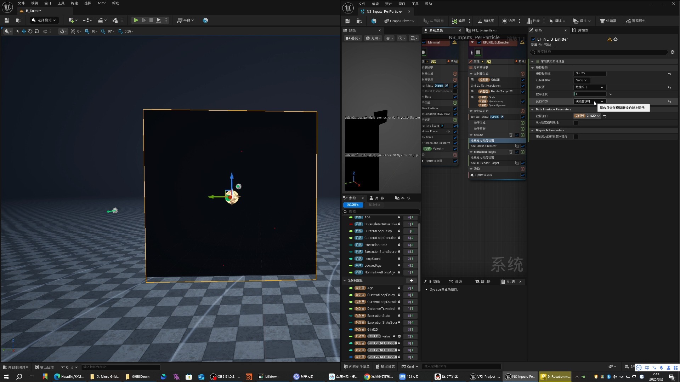680x382 pixels.
Task: Click the scale transform tool icon
Action: (36, 31)
